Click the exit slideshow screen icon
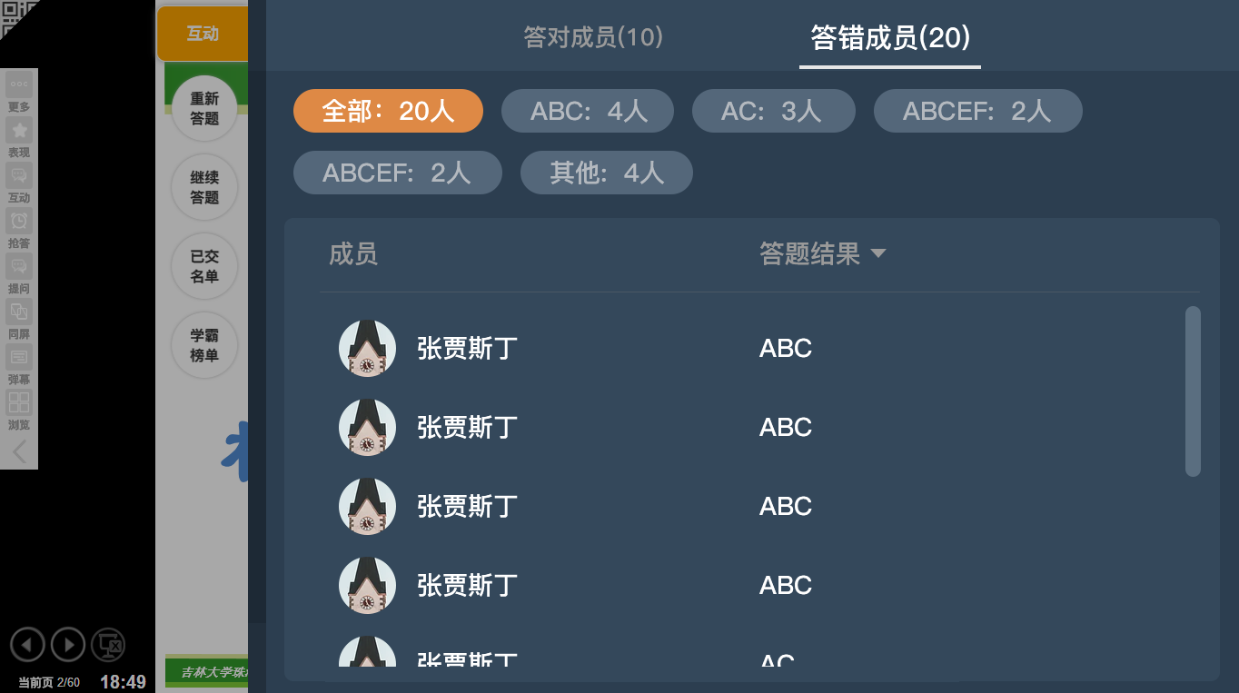Viewport: 1239px width, 693px height. [109, 645]
